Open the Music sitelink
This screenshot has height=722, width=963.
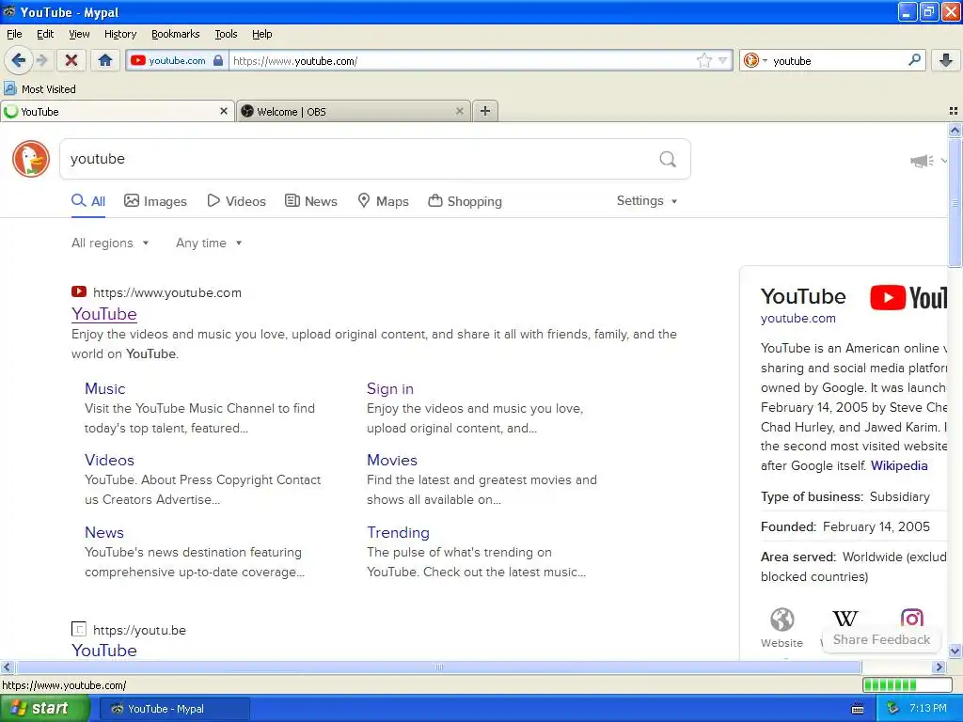(105, 388)
